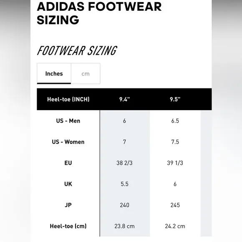The height and width of the screenshot is (242, 242).
Task: Select JP size 245 cell
Action: (x=175, y=205)
